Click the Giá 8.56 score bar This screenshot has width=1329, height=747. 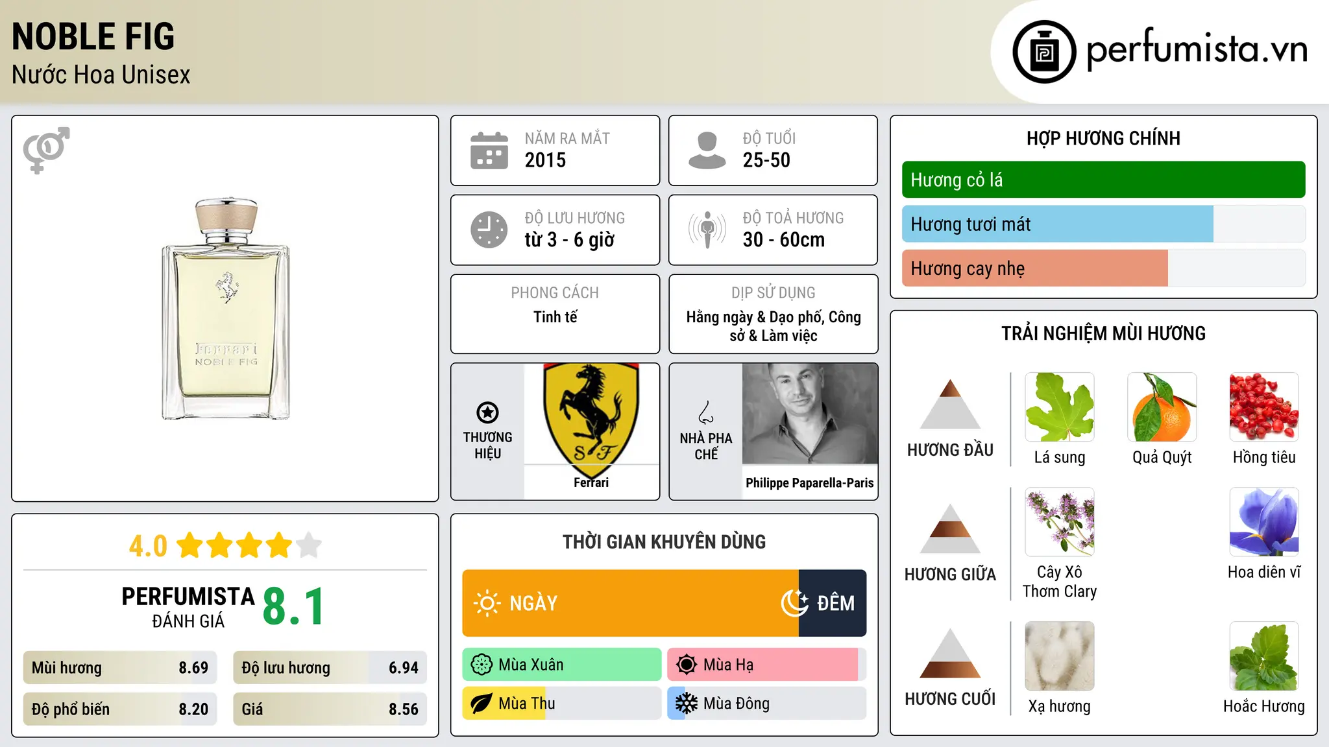point(330,709)
